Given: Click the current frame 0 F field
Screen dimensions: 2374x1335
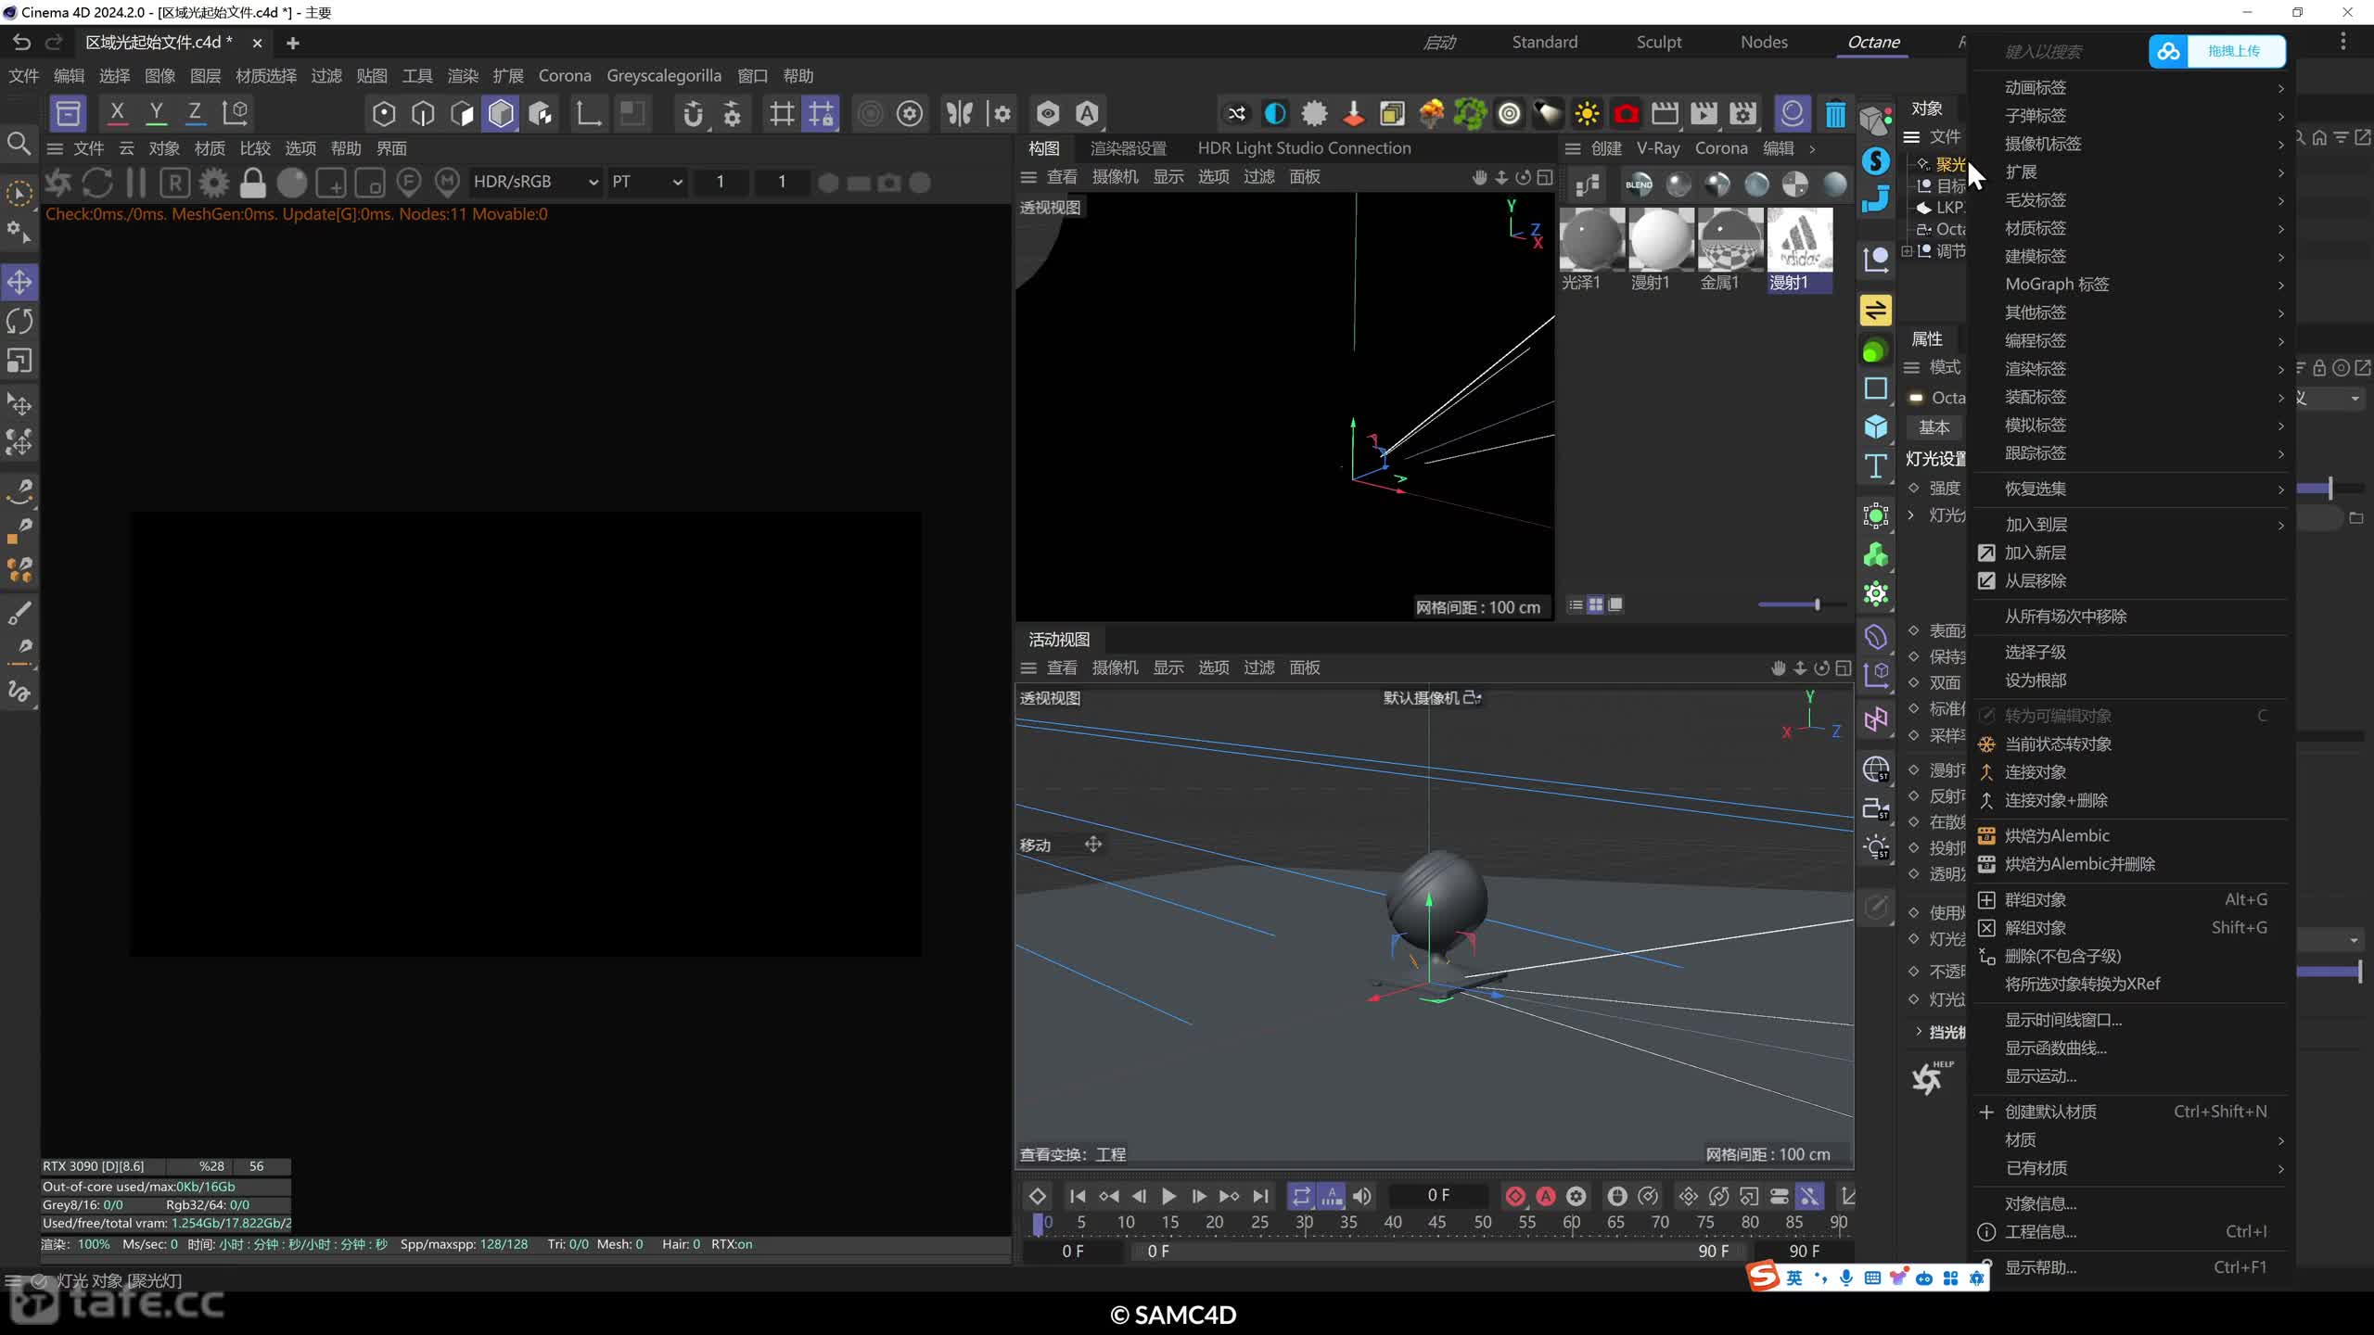Looking at the screenshot, I should pyautogui.click(x=1438, y=1196).
